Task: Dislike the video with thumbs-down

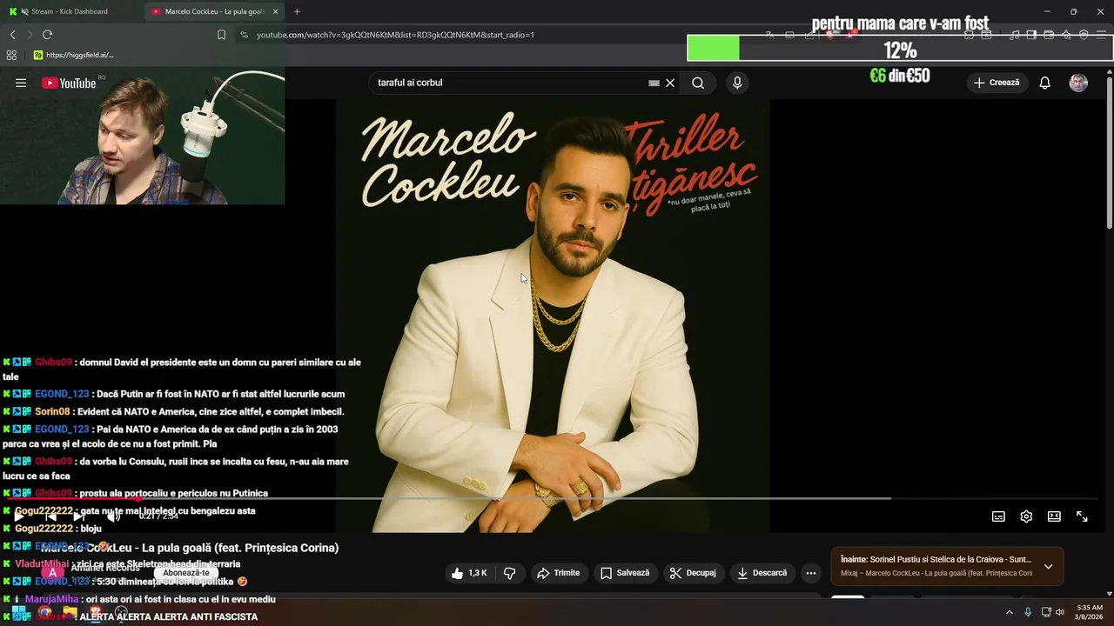Action: tap(510, 573)
